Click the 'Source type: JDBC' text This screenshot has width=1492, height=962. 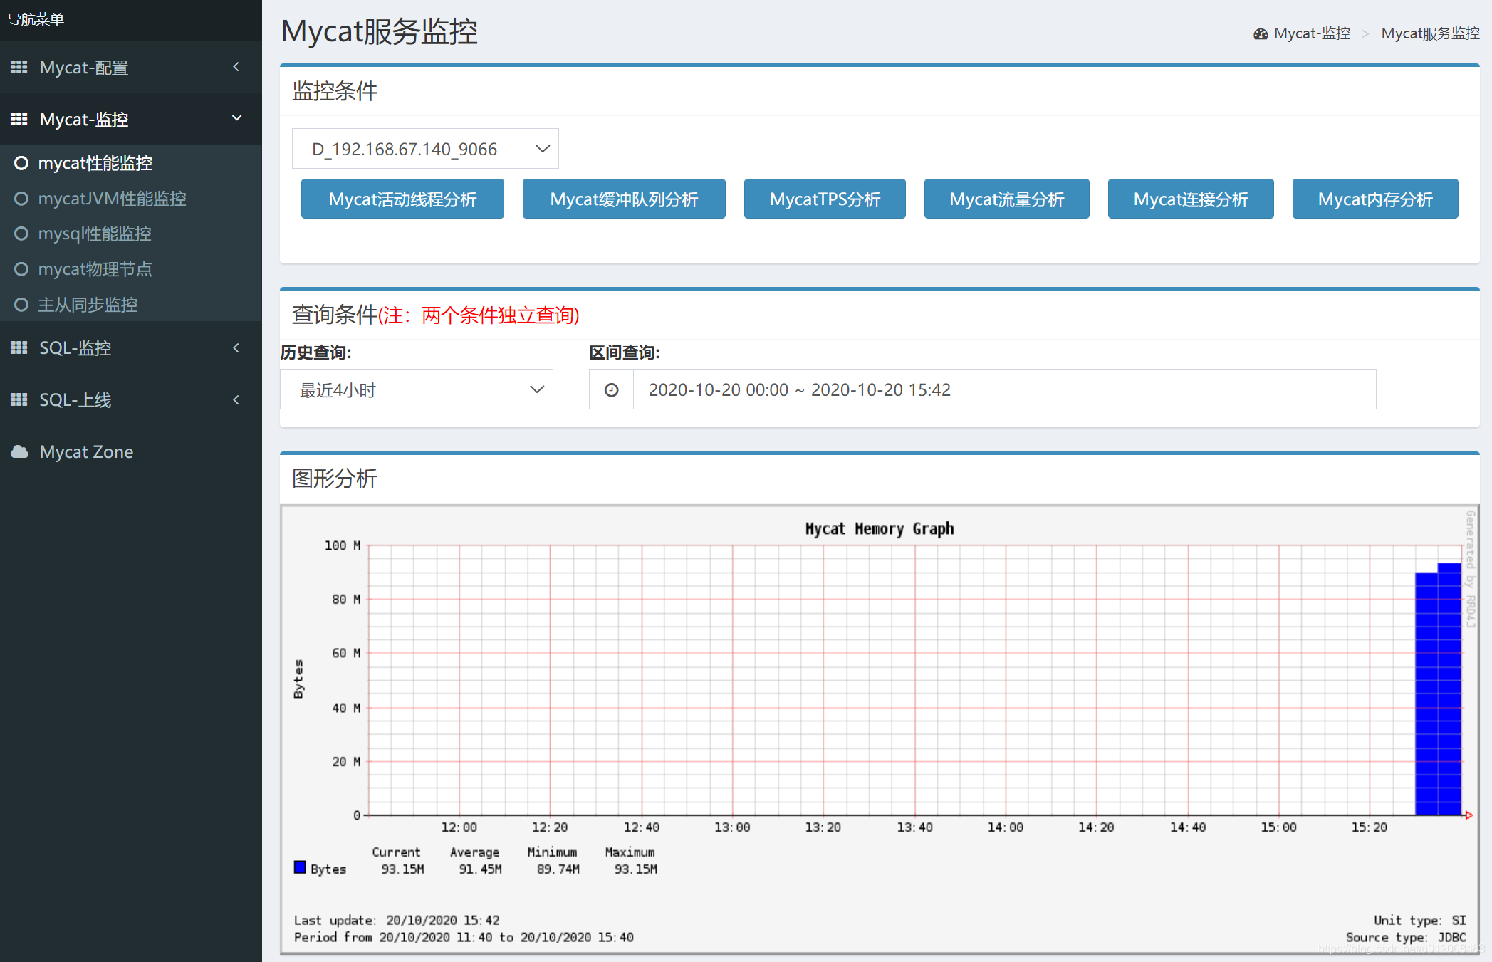(x=1406, y=937)
